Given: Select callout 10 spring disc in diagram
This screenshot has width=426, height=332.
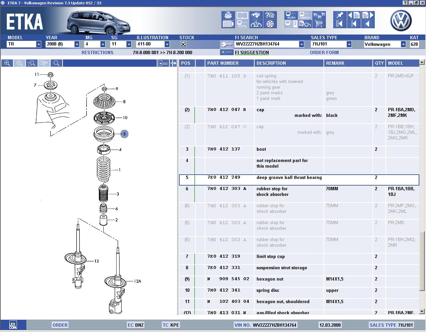Looking at the screenshot, I should [x=125, y=118].
